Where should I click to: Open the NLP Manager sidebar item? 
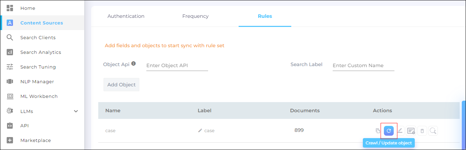pos(37,81)
